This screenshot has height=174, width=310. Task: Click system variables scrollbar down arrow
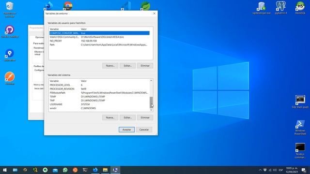[x=151, y=110]
